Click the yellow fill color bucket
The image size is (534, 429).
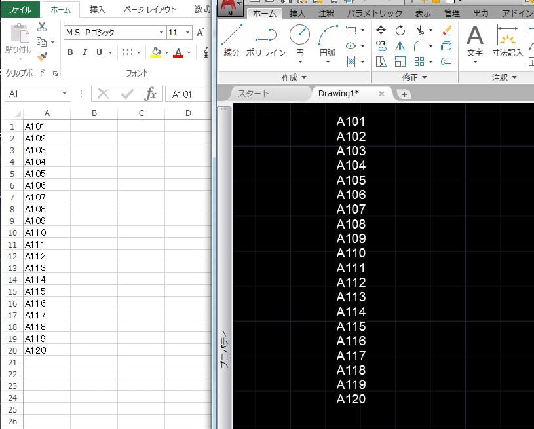click(x=155, y=52)
